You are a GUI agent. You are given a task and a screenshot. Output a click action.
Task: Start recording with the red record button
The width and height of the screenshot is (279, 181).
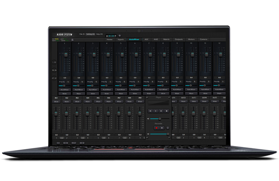[157, 128]
